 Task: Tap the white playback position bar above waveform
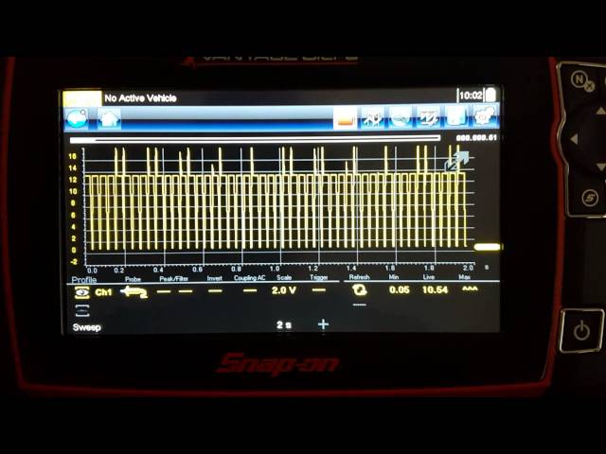255,139
